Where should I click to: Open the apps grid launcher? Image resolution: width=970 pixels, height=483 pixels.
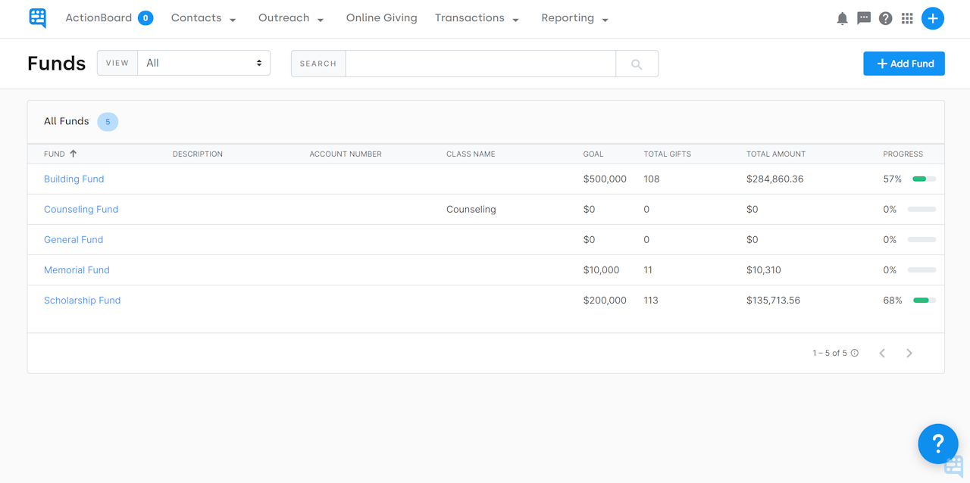click(x=907, y=19)
